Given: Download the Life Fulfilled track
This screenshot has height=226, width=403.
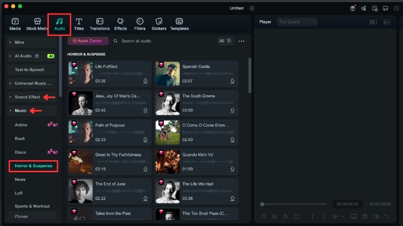Looking at the screenshot, I should pos(145,81).
